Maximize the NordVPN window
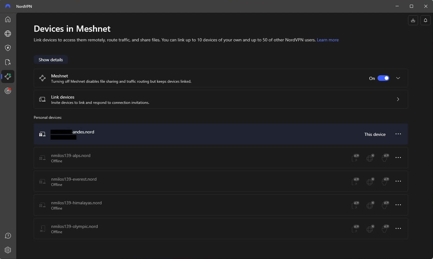Image resolution: width=433 pixels, height=259 pixels. (x=411, y=6)
